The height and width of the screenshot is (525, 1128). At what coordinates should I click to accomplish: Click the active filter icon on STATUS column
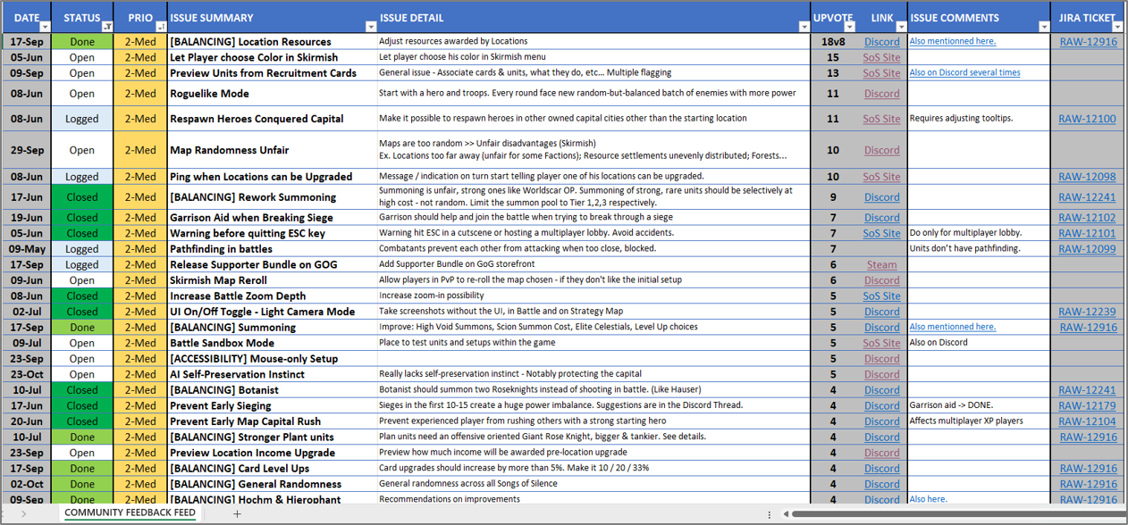click(107, 28)
